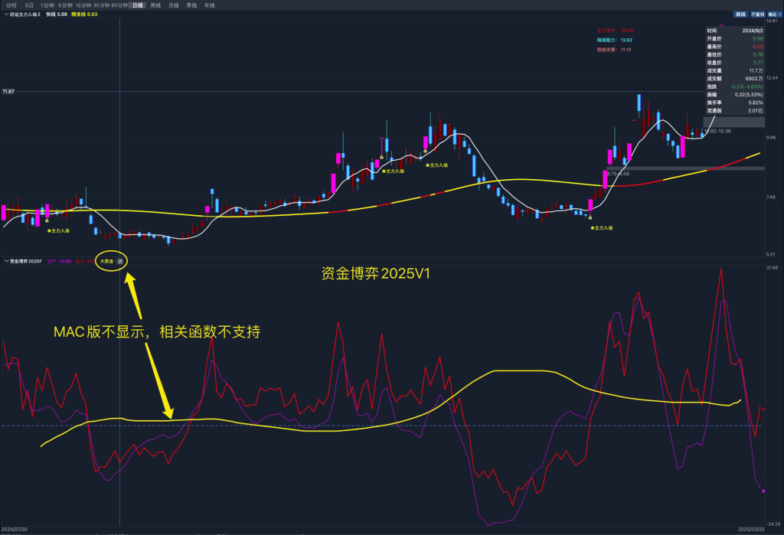Screen dimensions: 784x535
Task: Select the 15分钟 period tab
Action: click(x=83, y=5)
